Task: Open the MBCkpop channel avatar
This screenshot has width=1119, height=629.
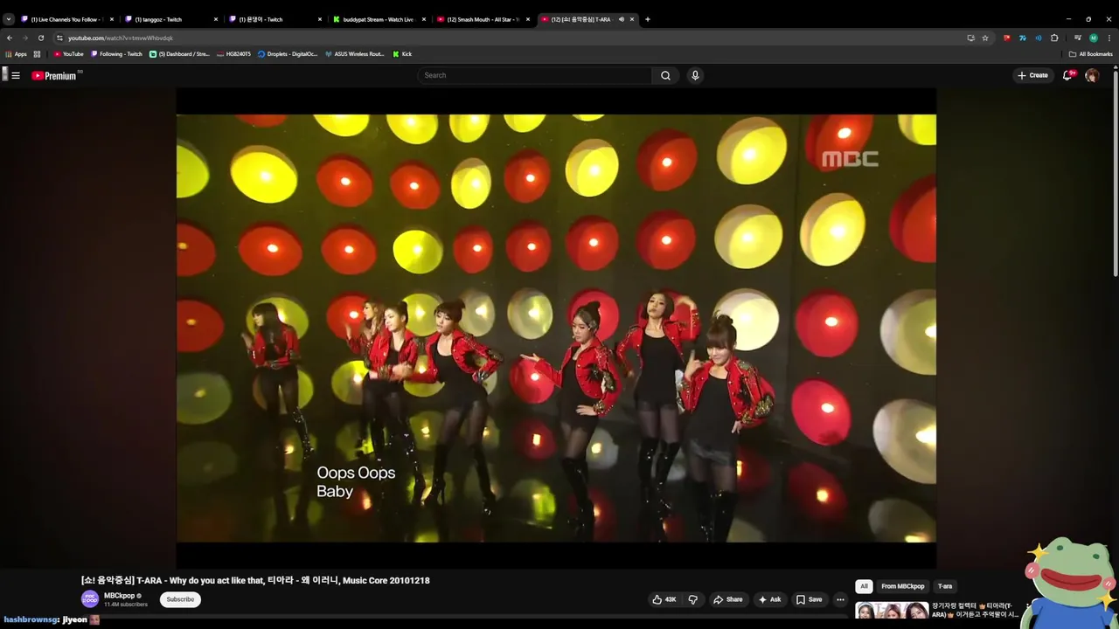Action: [x=90, y=599]
